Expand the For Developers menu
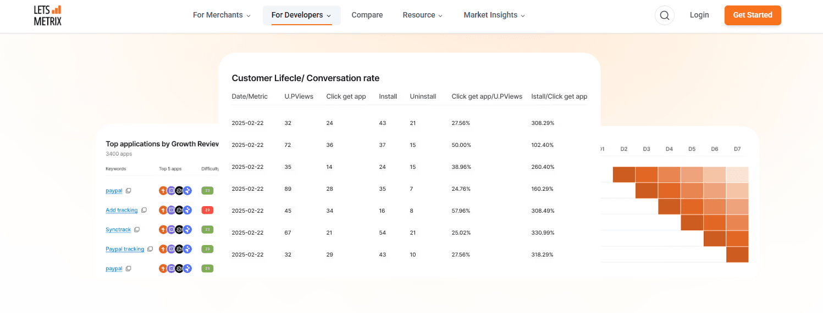 [x=301, y=15]
